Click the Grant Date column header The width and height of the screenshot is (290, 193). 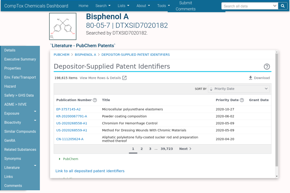click(x=259, y=100)
